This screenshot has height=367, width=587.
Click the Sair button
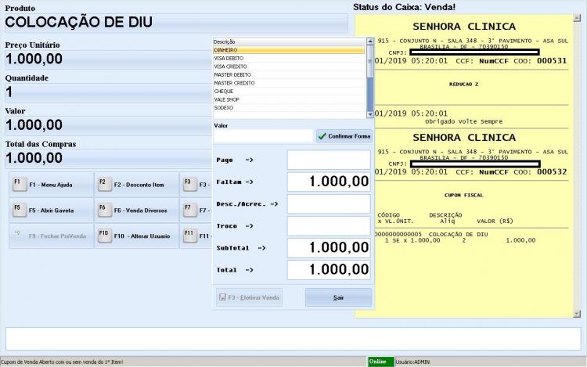[338, 297]
